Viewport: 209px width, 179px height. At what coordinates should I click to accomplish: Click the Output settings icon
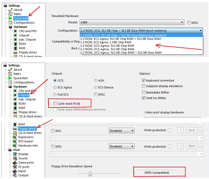tap(15, 175)
